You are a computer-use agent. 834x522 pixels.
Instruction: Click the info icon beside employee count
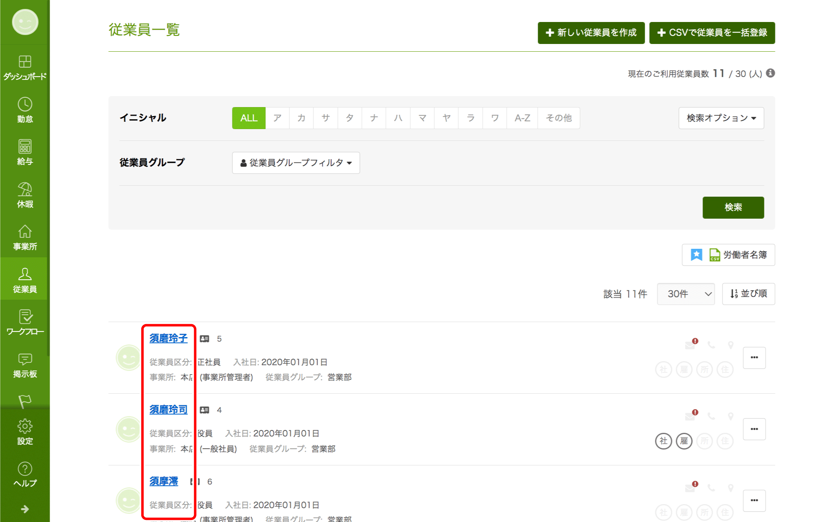(x=770, y=73)
